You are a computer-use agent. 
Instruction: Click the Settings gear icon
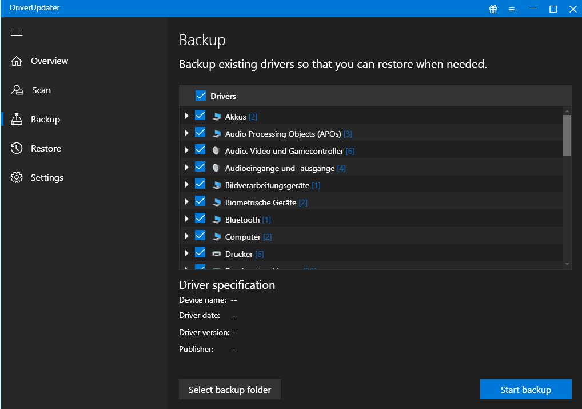click(17, 177)
